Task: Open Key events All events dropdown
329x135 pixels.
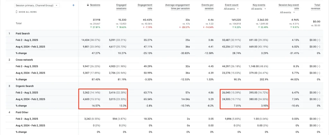Action: coord(260,9)
